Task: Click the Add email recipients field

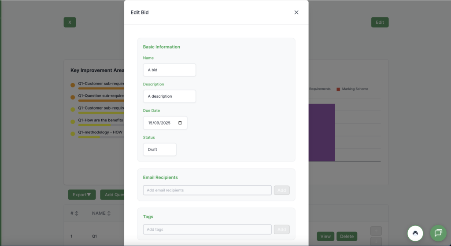Action: point(207,190)
